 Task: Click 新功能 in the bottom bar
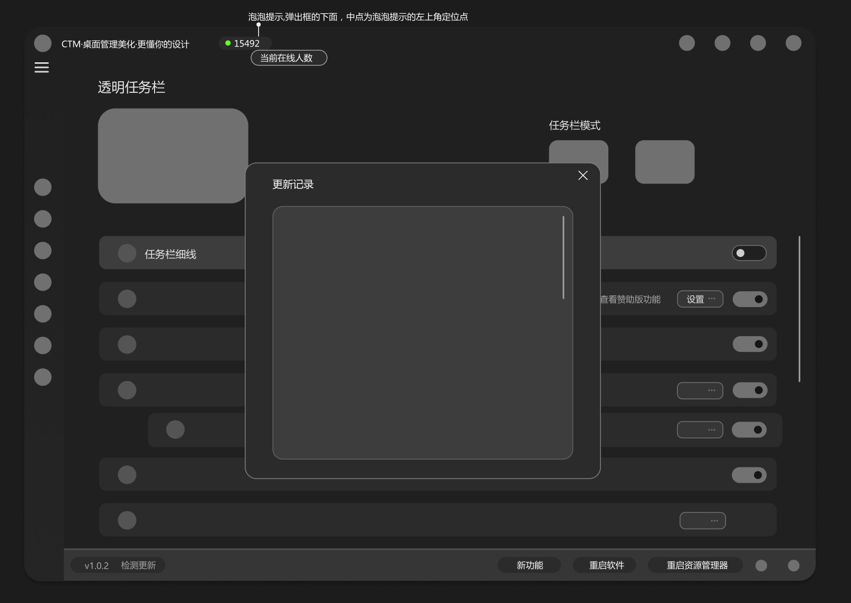(x=529, y=566)
